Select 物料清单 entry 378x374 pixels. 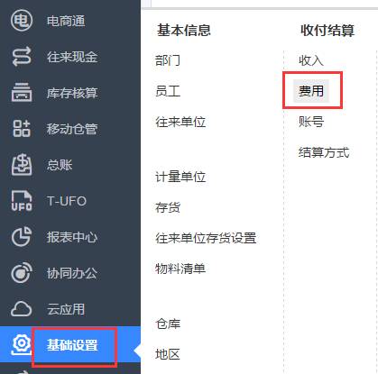(x=180, y=269)
